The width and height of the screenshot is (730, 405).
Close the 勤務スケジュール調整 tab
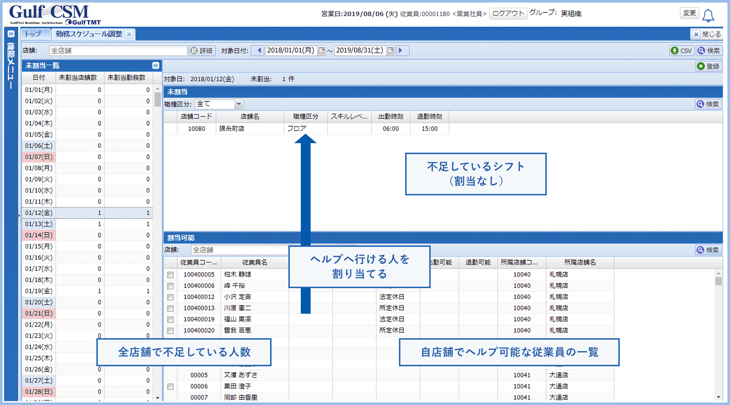click(x=129, y=34)
